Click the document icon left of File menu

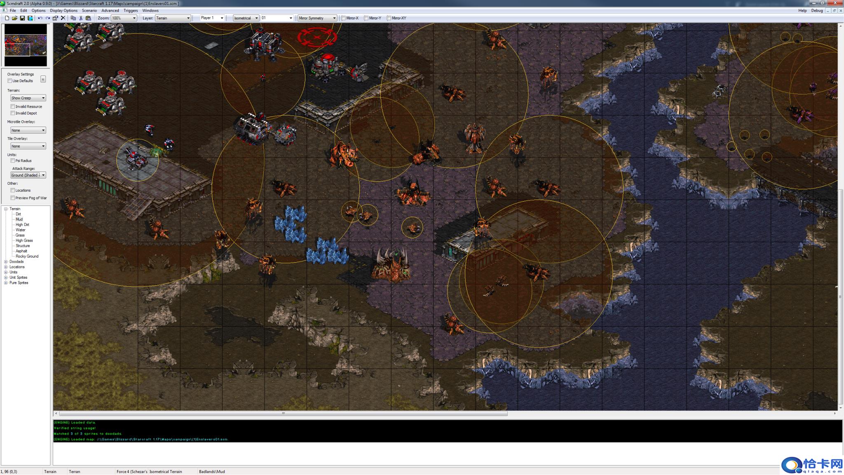point(4,11)
